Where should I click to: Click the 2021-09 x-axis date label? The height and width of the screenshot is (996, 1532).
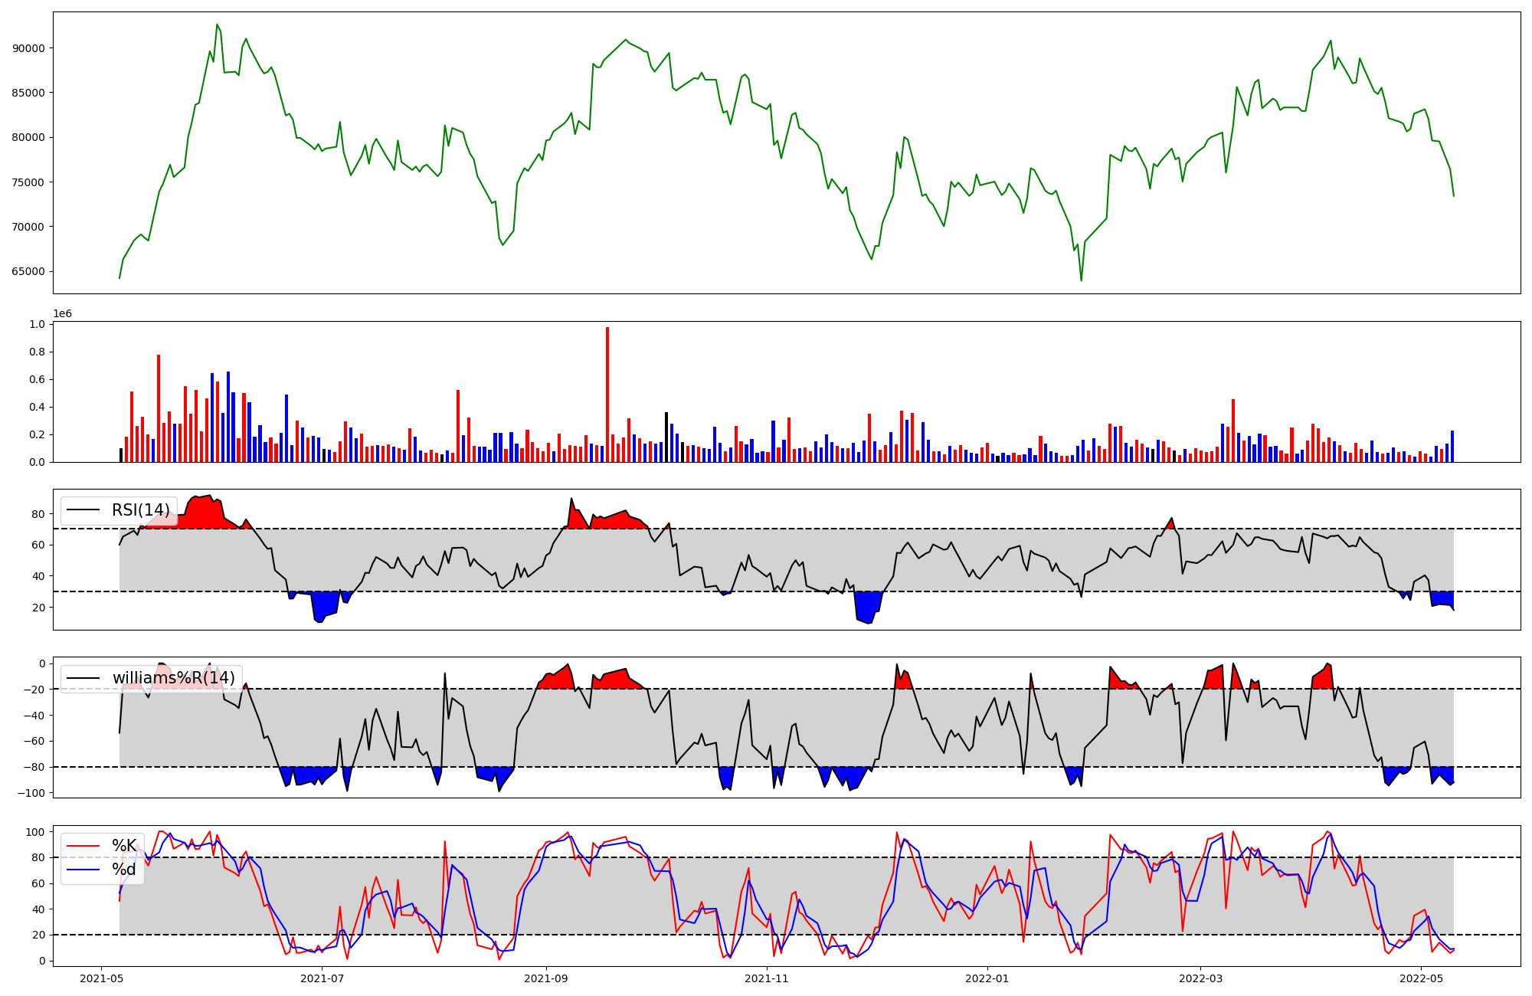[x=546, y=978]
